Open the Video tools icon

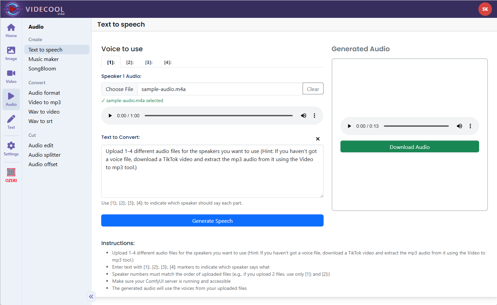point(11,76)
